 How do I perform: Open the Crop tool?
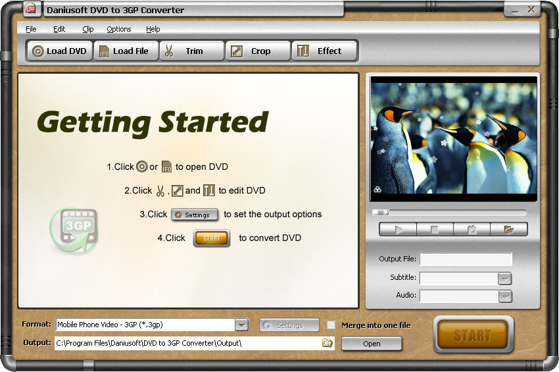(x=258, y=51)
